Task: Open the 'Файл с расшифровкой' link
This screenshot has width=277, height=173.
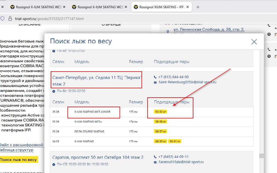Action: [x=21, y=145]
